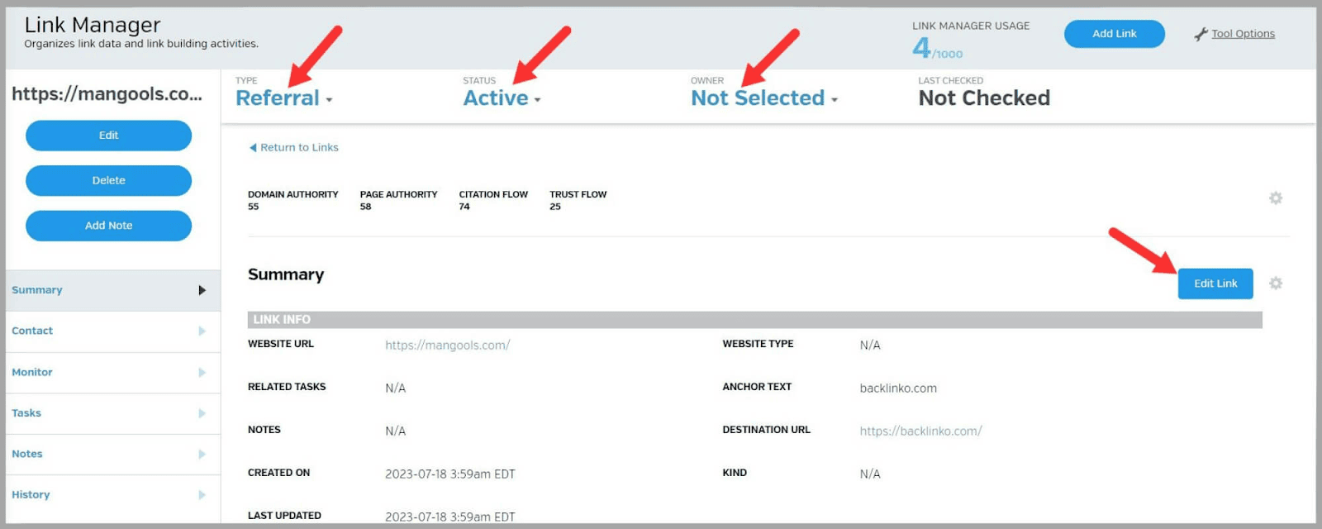Open the Notes sidebar section

click(x=27, y=454)
